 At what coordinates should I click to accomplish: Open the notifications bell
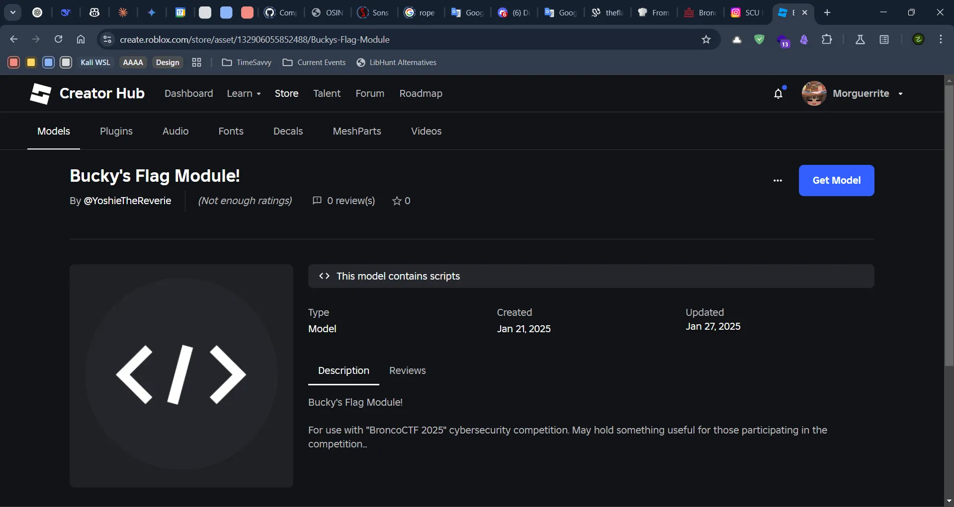(779, 93)
